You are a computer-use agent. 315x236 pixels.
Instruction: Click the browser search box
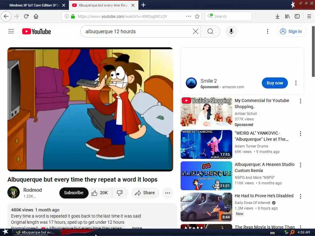pyautogui.click(x=229, y=16)
